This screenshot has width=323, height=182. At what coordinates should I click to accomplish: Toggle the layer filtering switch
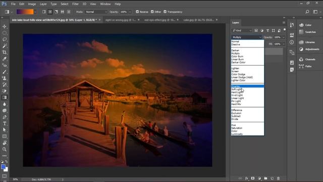click(285, 30)
